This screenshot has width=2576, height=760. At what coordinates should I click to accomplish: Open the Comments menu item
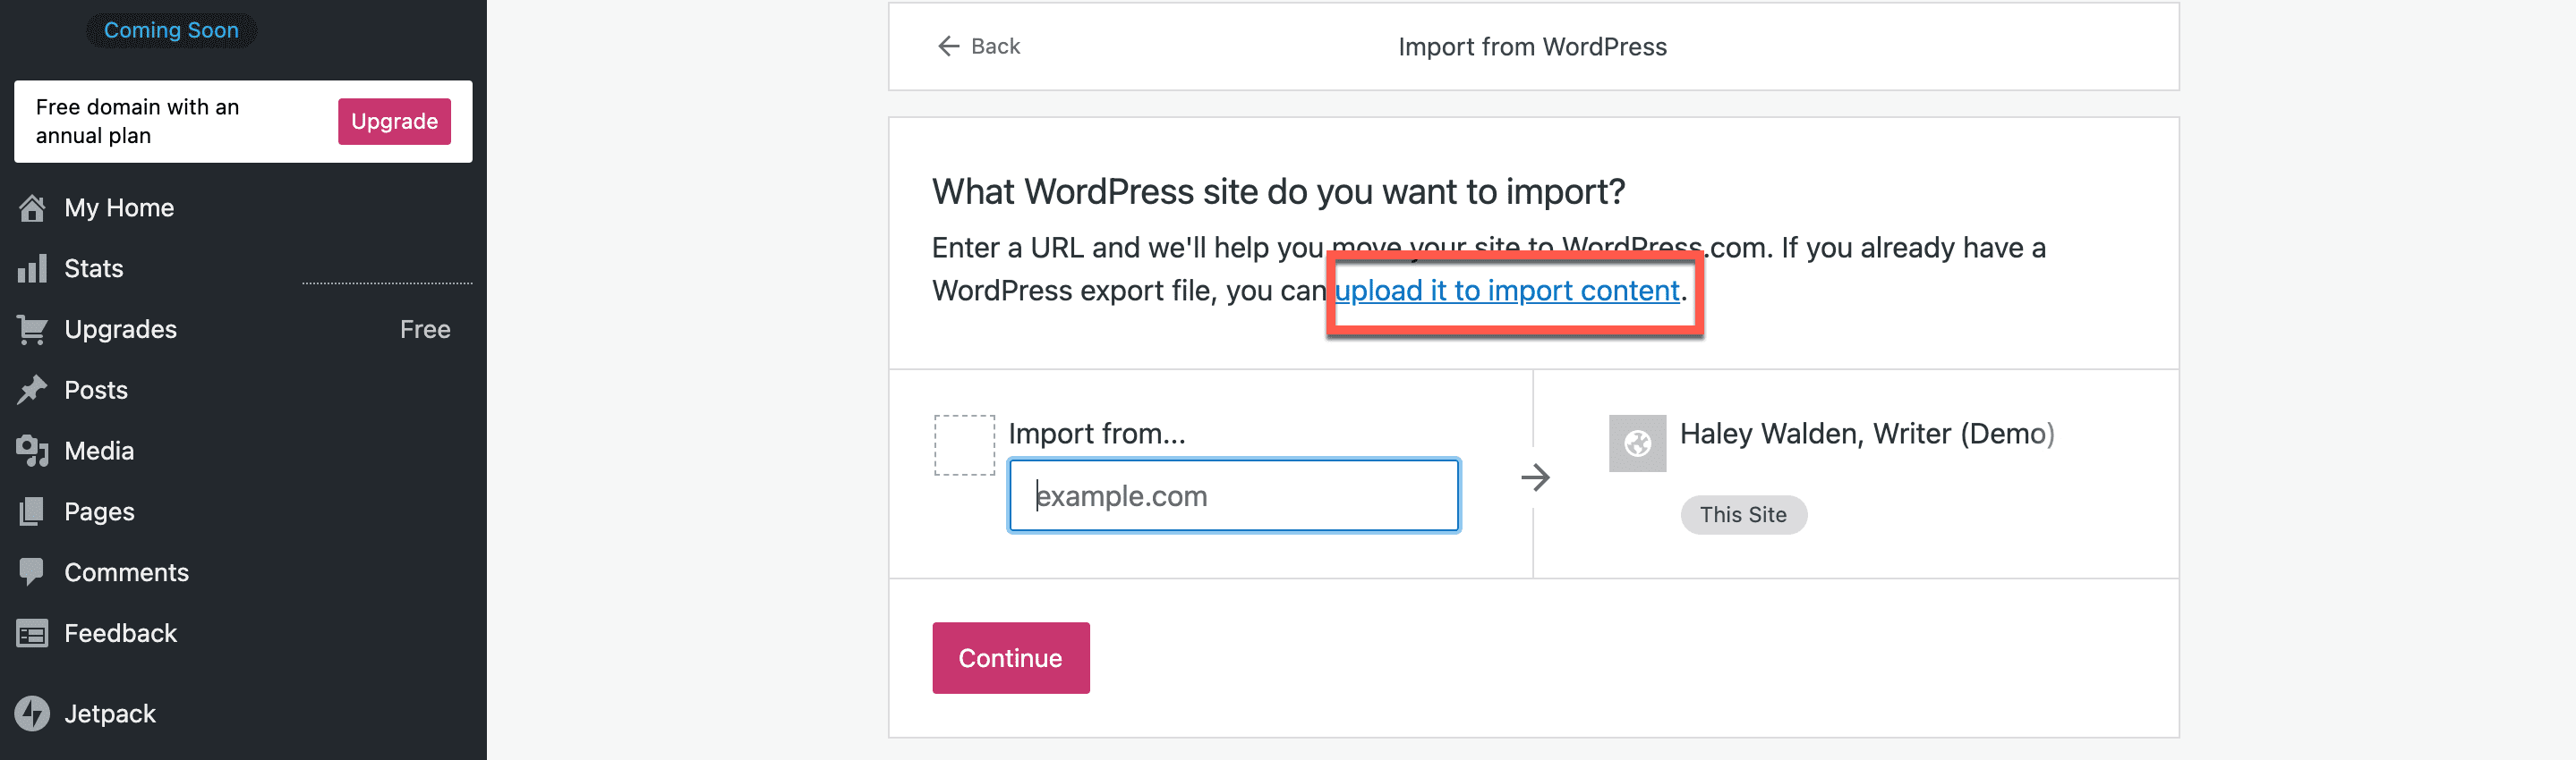click(x=126, y=572)
